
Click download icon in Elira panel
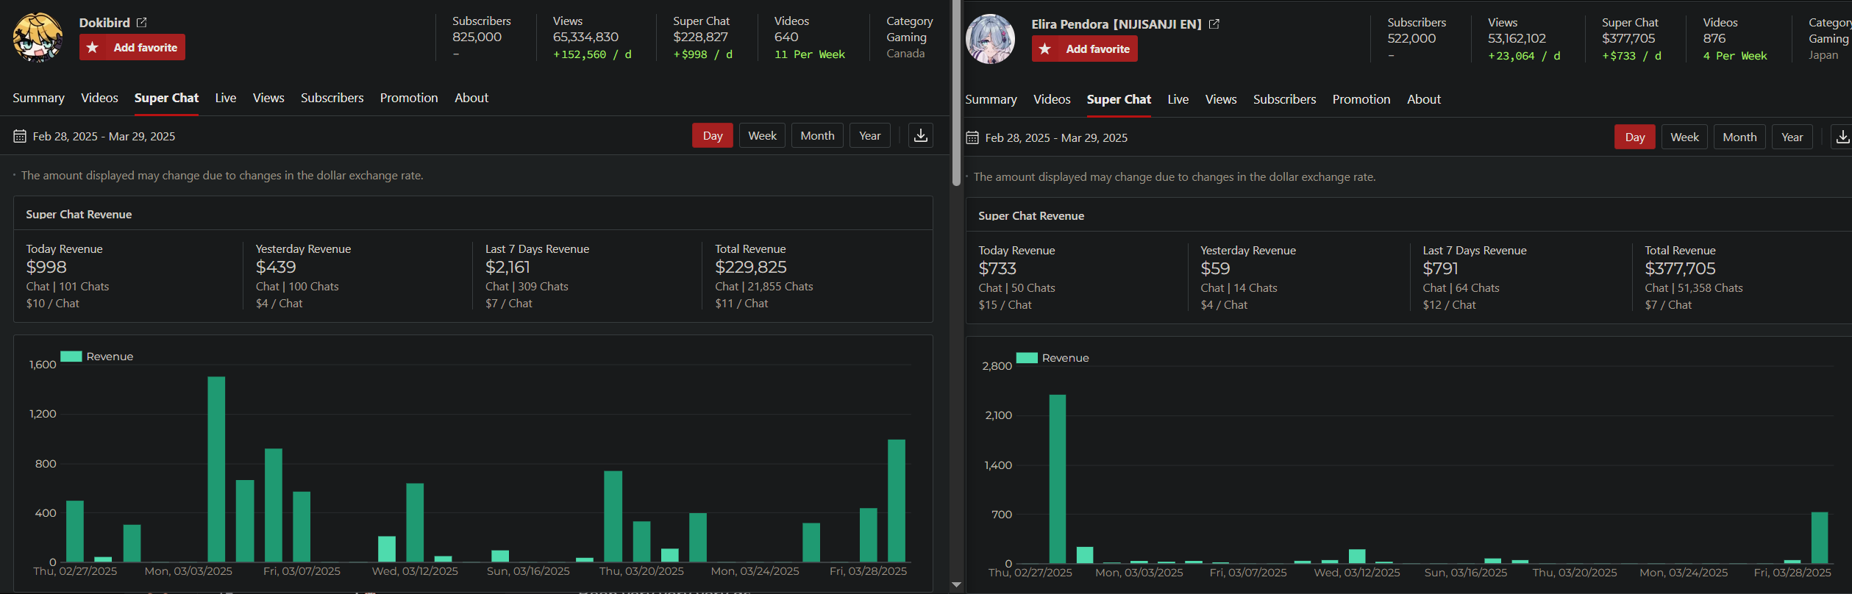click(1842, 137)
